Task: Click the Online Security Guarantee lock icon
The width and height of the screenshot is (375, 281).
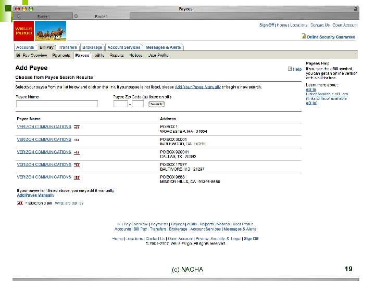Action: pyautogui.click(x=304, y=36)
